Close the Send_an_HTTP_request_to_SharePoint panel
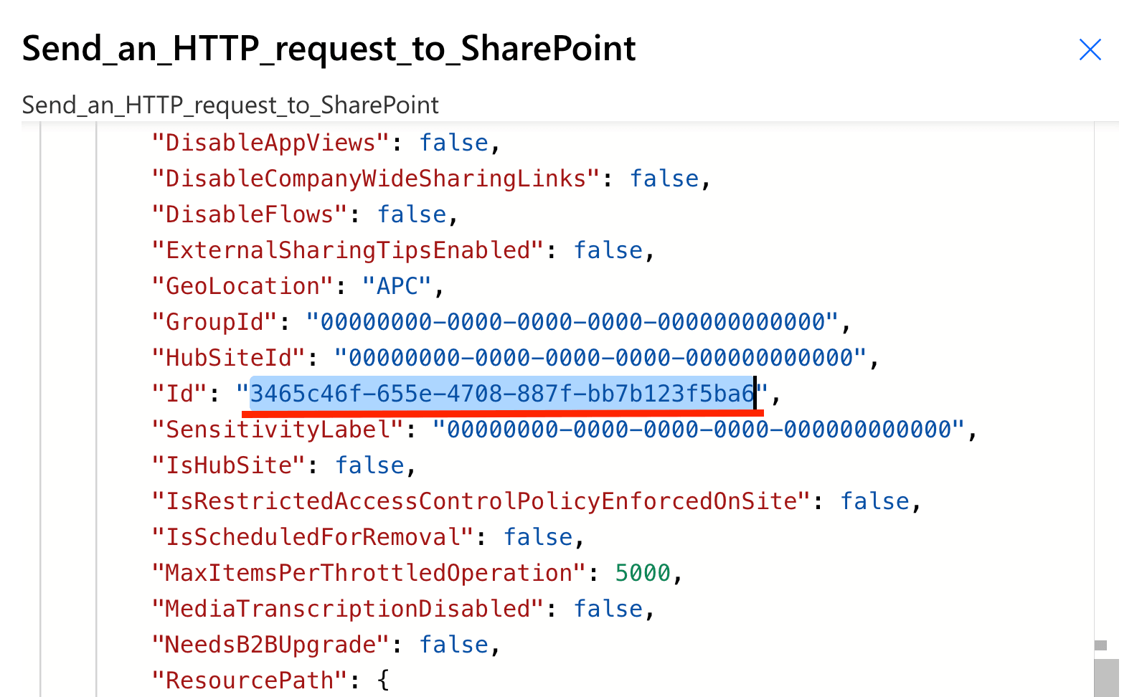Viewport: 1142px width, 697px height. point(1090,49)
